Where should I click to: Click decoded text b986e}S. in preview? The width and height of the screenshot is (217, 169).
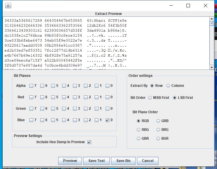click(117, 31)
